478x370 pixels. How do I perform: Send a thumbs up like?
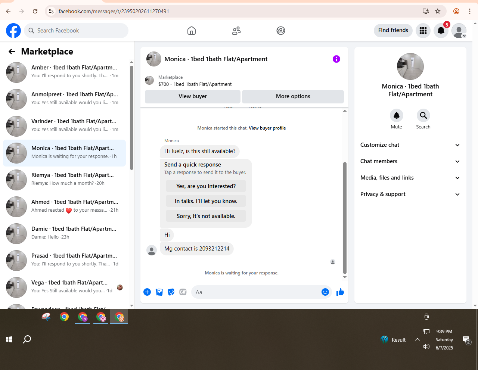[340, 292]
